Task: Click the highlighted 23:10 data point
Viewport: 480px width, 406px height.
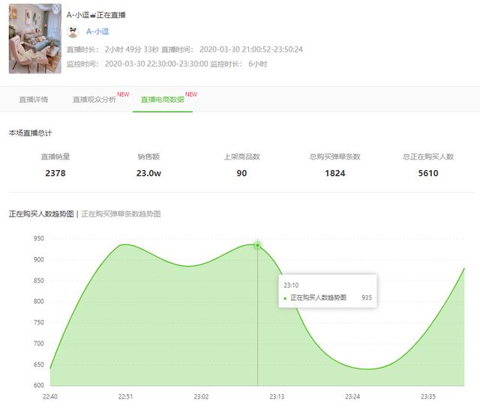Action: 258,245
